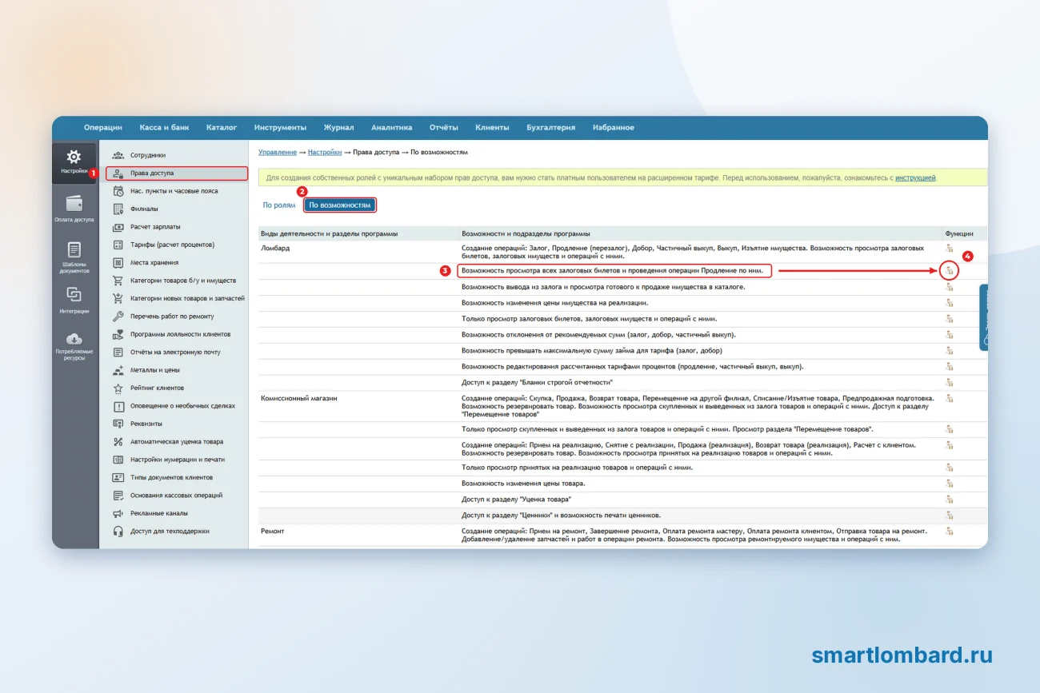Screen dimensions: 1040x693
Task: Select the По возможностям tab
Action: pos(340,205)
